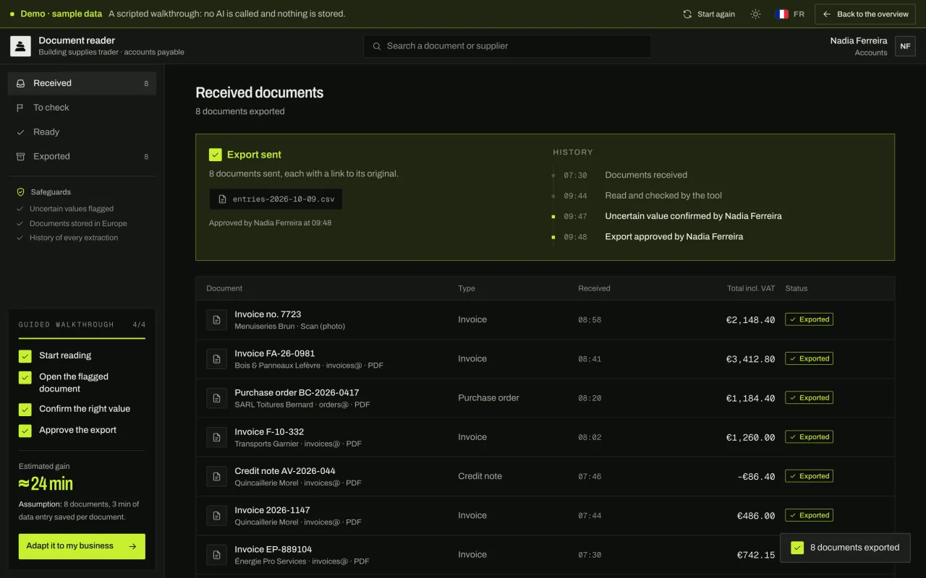Click the Uncertain value confirmed history entry
926x578 pixels.
click(x=693, y=216)
